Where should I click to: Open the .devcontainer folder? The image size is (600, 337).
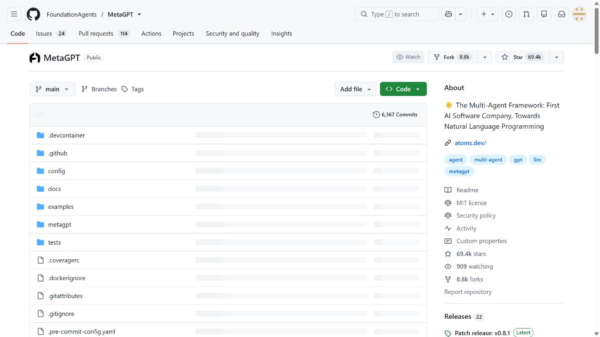tap(66, 135)
